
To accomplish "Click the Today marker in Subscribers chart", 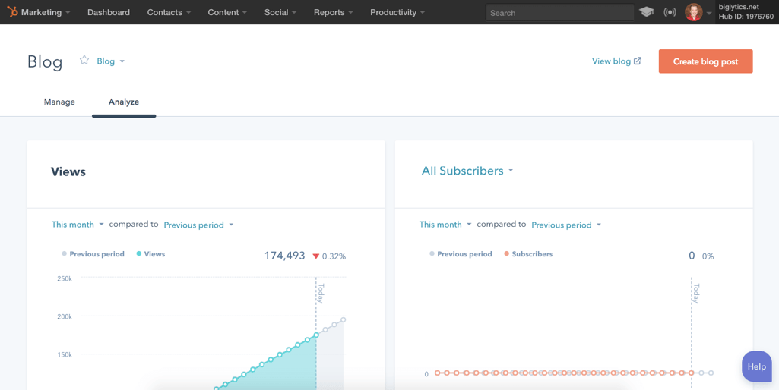I will coord(696,293).
